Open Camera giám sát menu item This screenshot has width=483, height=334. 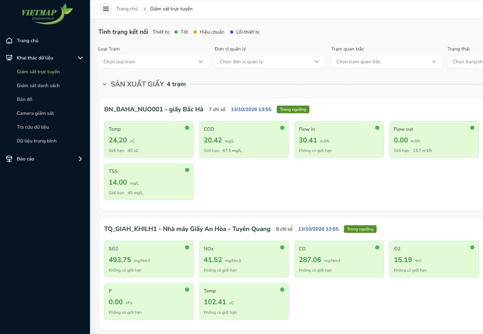[35, 113]
